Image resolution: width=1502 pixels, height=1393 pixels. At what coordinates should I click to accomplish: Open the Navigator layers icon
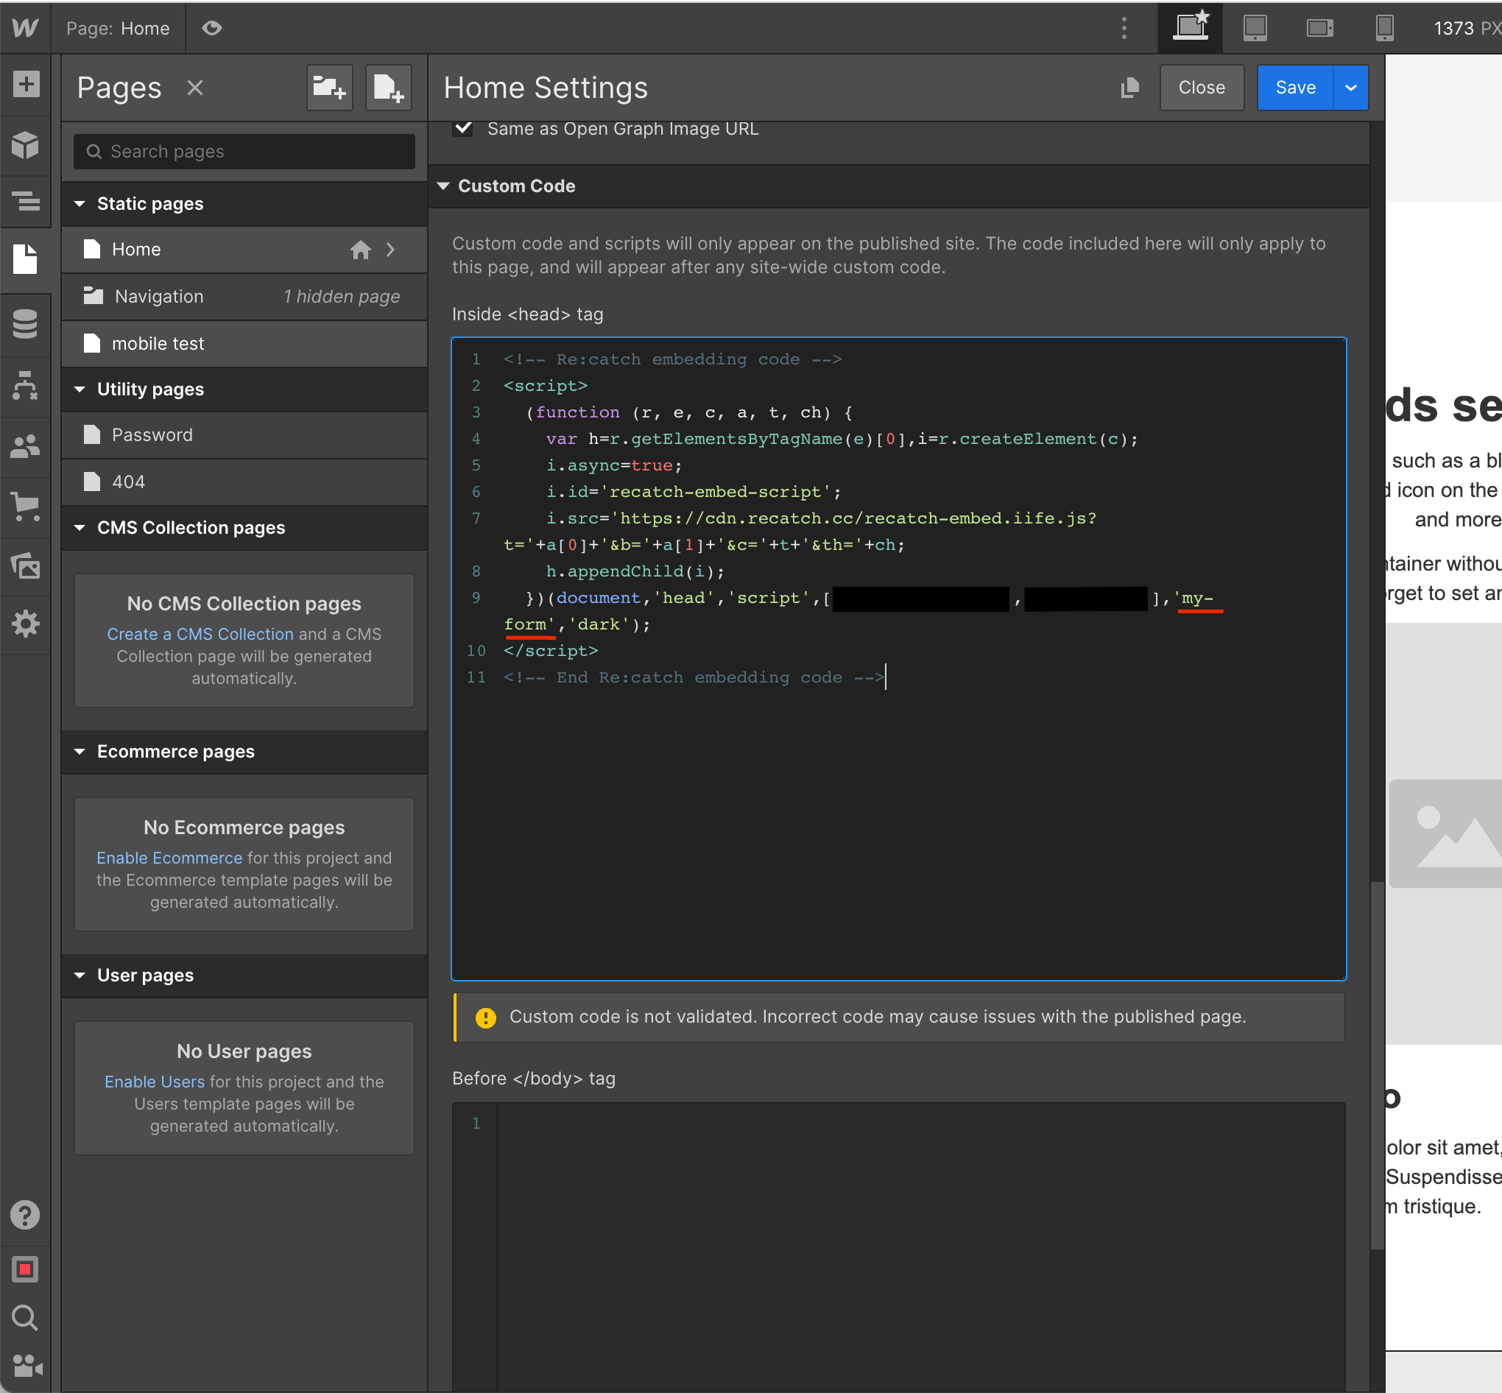[26, 201]
